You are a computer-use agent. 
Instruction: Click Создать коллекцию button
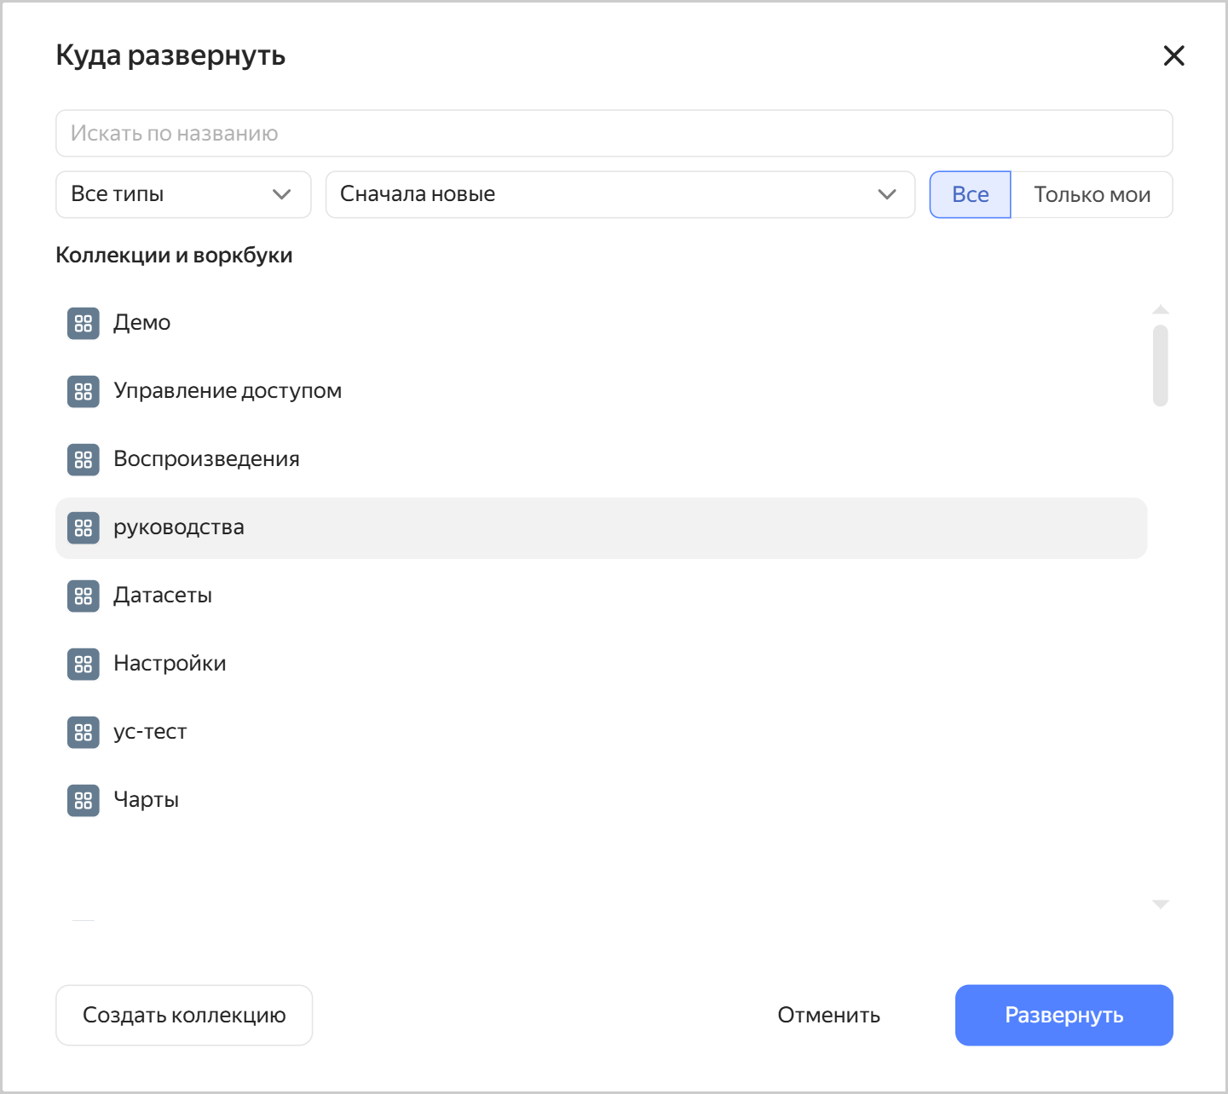184,1015
